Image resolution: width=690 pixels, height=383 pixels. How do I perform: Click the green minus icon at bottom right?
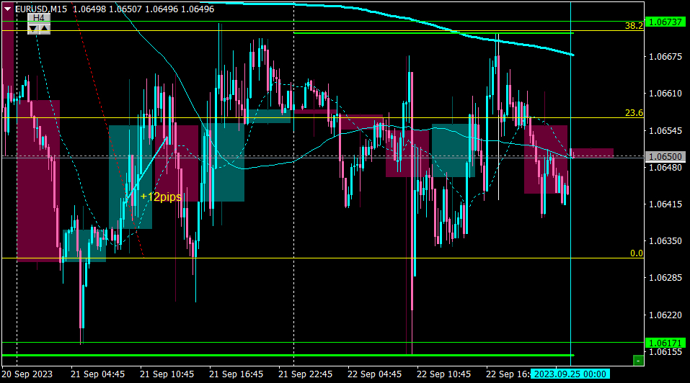pyautogui.click(x=638, y=361)
